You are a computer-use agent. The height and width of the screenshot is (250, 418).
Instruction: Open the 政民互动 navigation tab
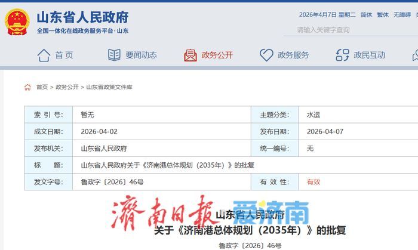369,55
